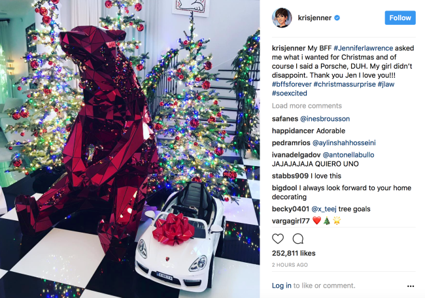The height and width of the screenshot is (298, 425).
Task: Click the blue verified badge
Action: point(337,18)
